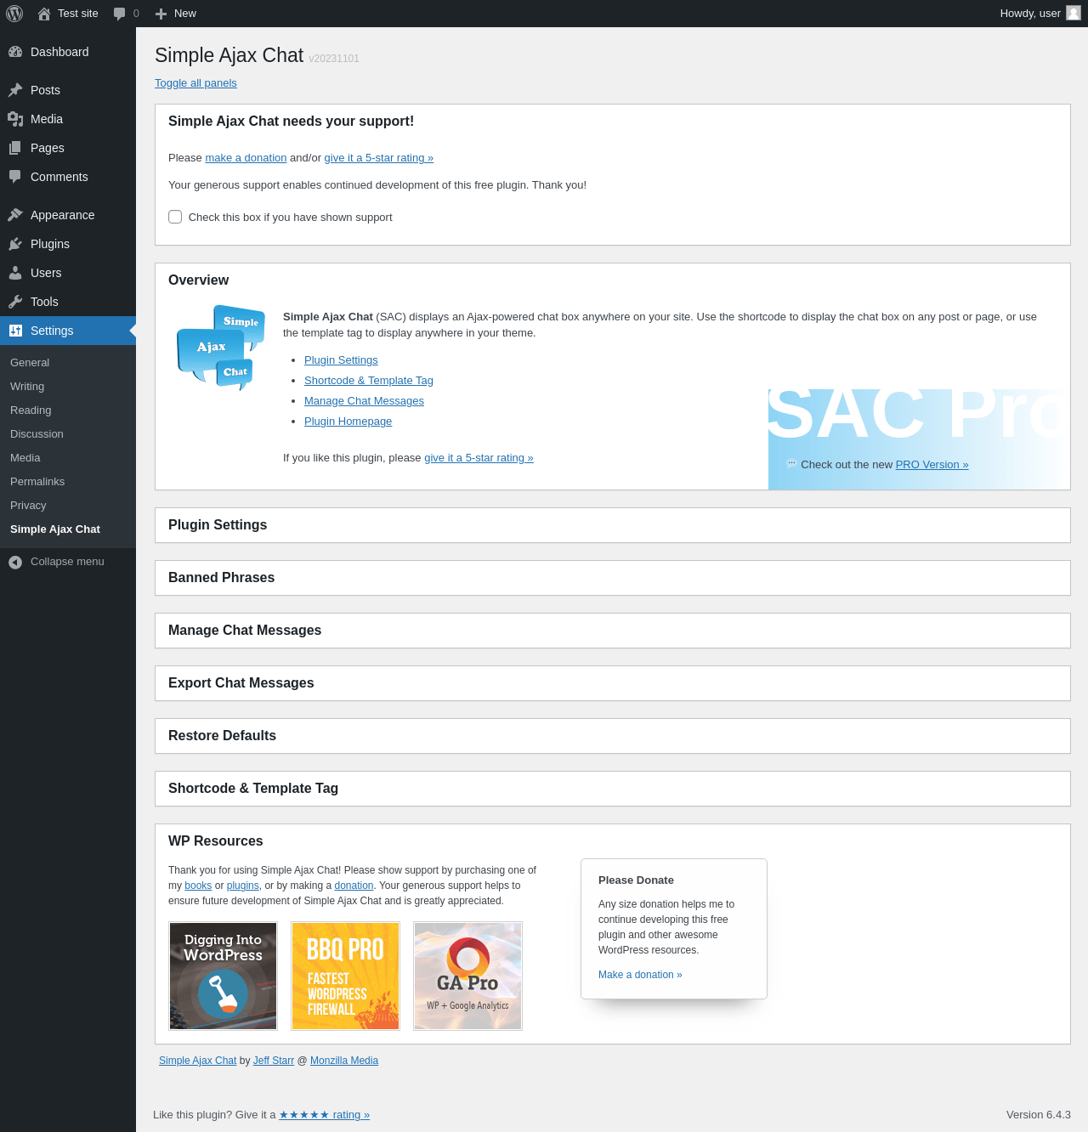Click the WordPress logo icon
Screen dimensions: 1088x1132
tap(14, 14)
